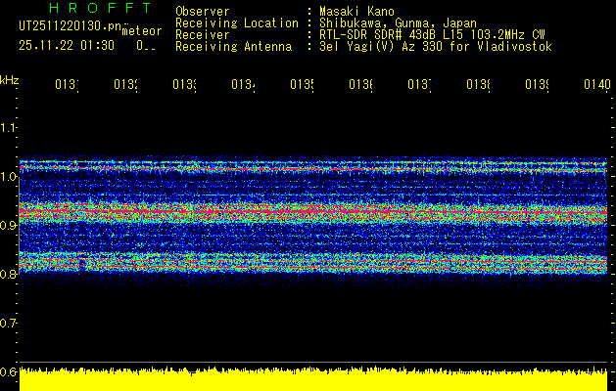Select the Receiving Antenna label
Image resolution: width=616 pixels, height=391 pixels.
point(233,46)
